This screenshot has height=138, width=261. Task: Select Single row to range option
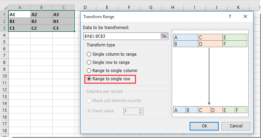click(89, 63)
